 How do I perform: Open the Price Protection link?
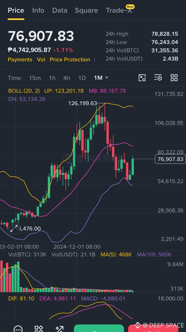pos(70,60)
